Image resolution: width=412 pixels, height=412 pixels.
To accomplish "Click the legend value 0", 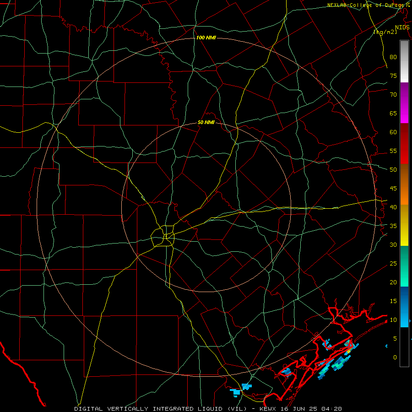I will tap(395, 358).
